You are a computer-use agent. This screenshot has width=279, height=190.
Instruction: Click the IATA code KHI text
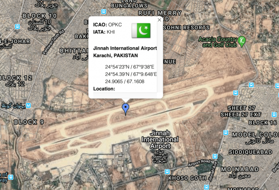click(111, 32)
